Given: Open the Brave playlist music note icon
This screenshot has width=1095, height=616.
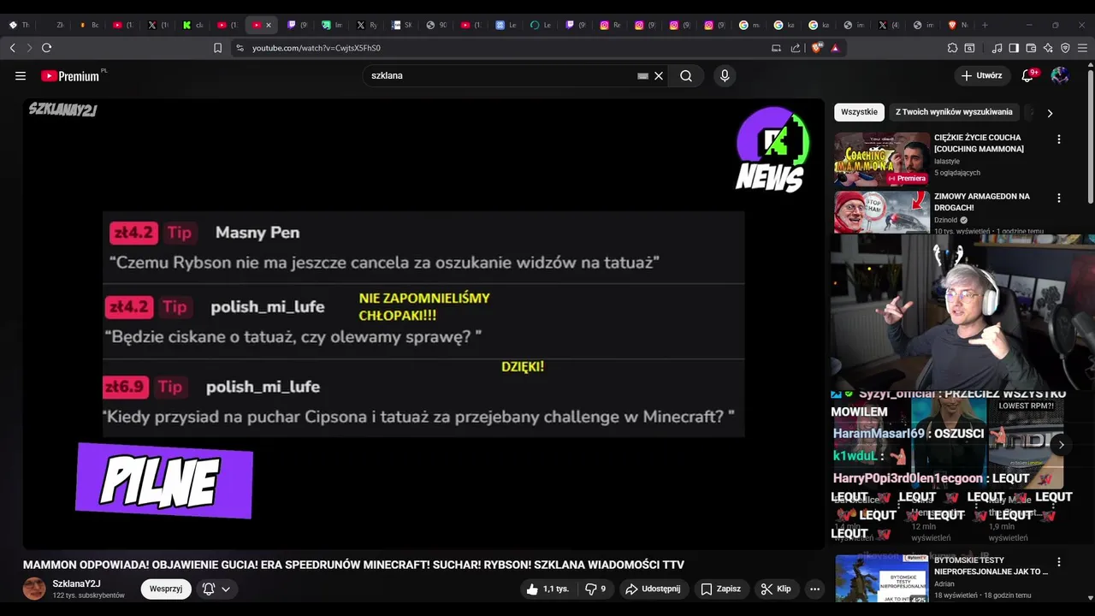Looking at the screenshot, I should click(x=997, y=48).
